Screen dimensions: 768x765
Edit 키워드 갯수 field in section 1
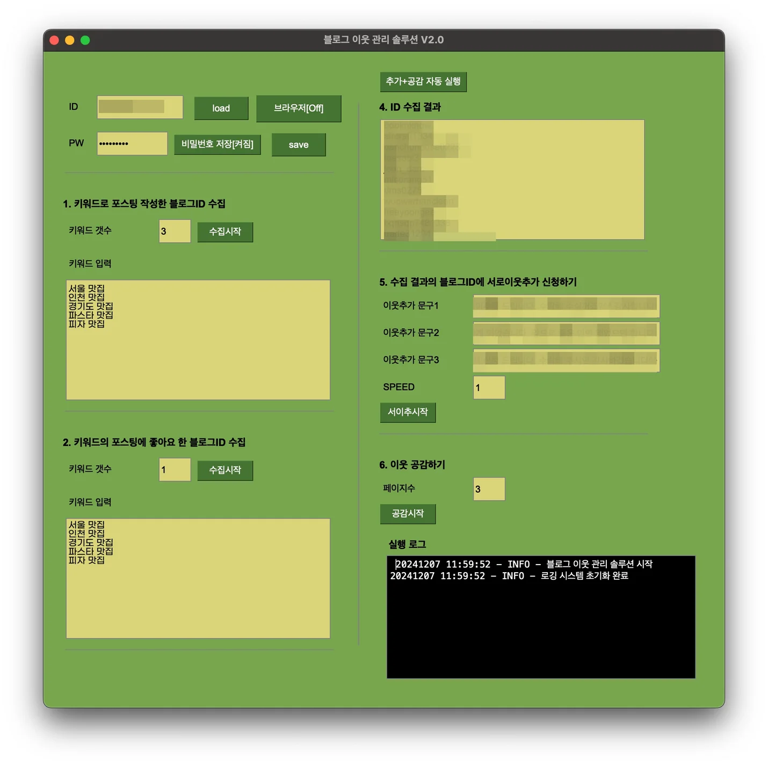(175, 232)
